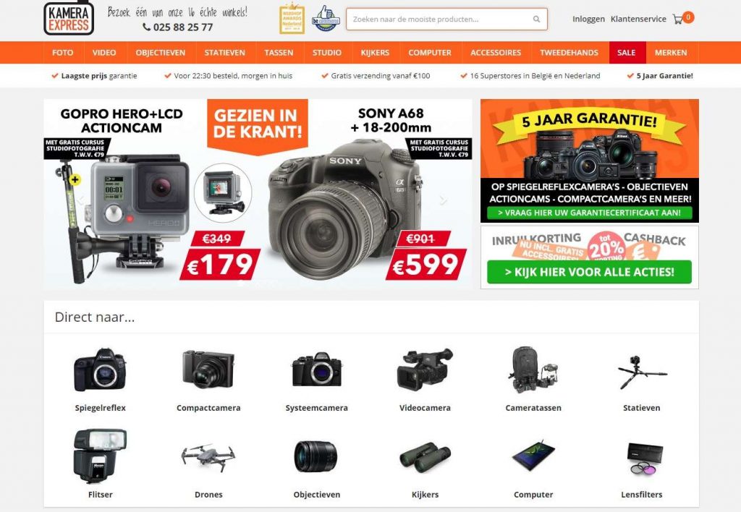Click the BeCommerce thumbs-up badge

(326, 18)
